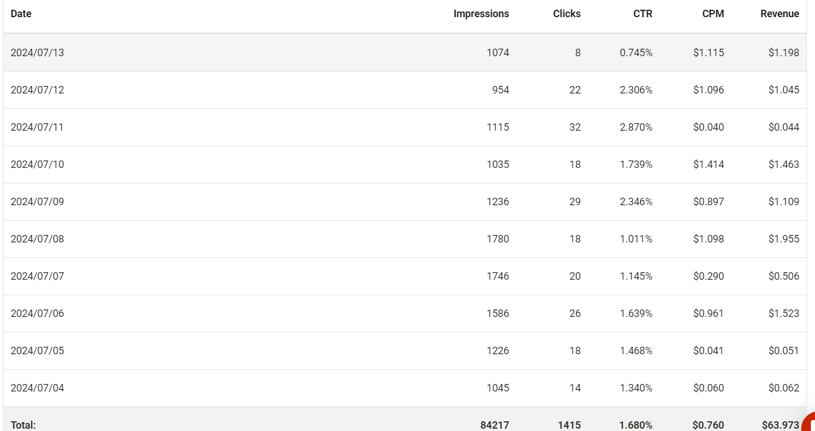Click the Total row label
815x431 pixels.
pyautogui.click(x=23, y=425)
